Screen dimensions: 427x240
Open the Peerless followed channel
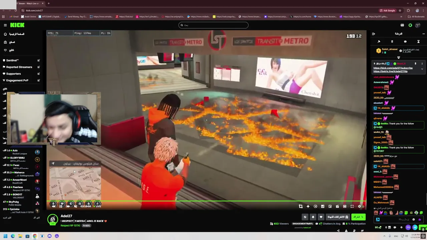pos(21,189)
